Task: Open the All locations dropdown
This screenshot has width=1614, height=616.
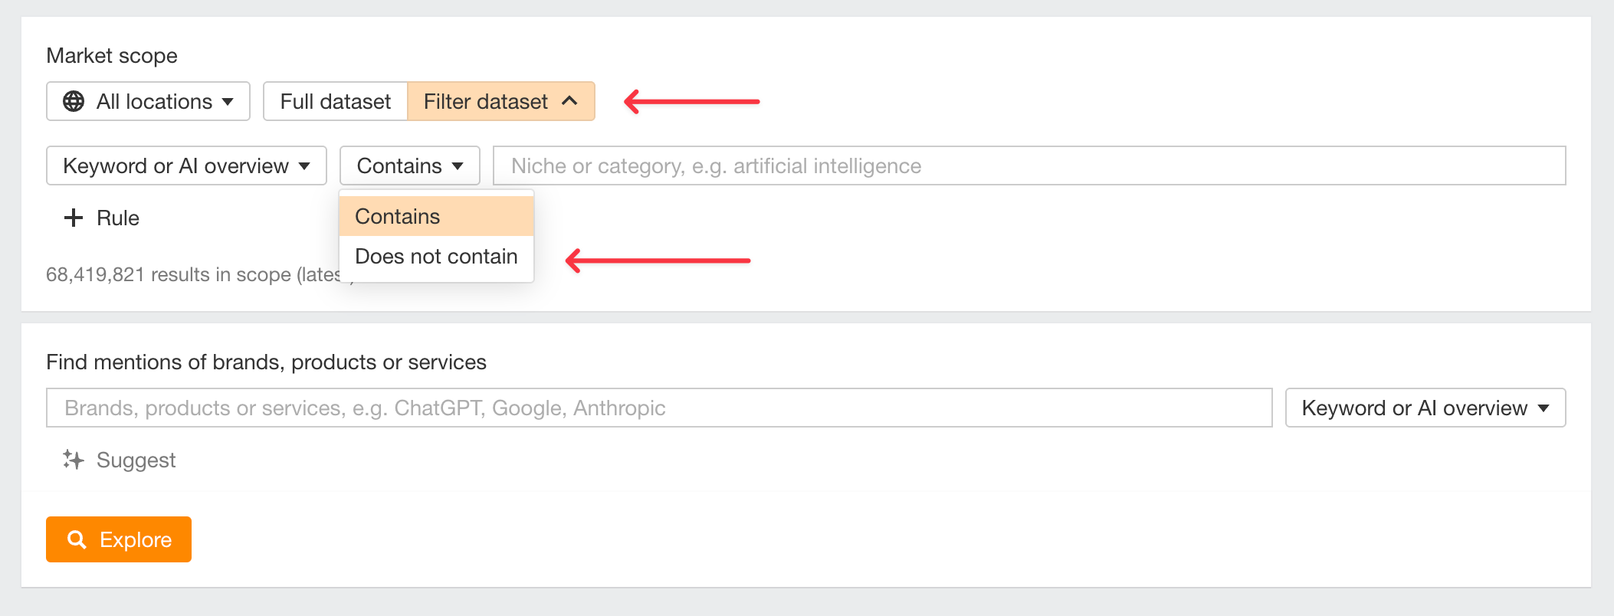Action: point(149,101)
